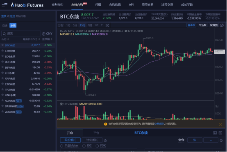Sort list by 最新价(USD) column

tap(31, 39)
